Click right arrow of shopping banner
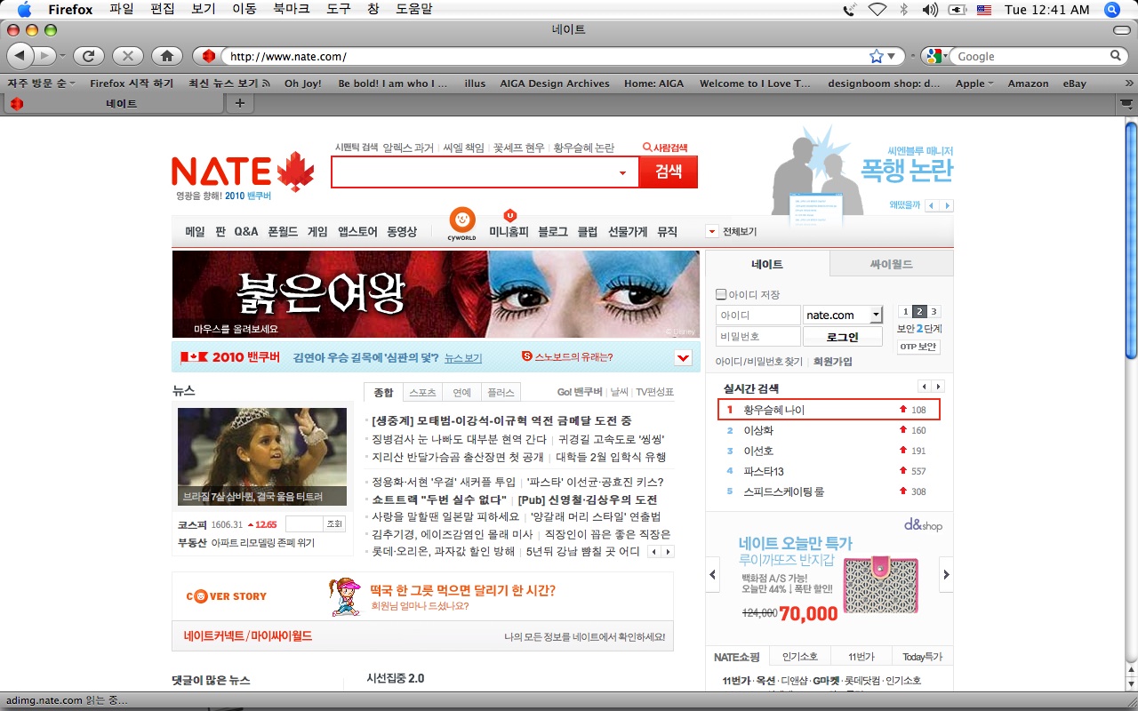The image size is (1138, 711). pos(946,574)
